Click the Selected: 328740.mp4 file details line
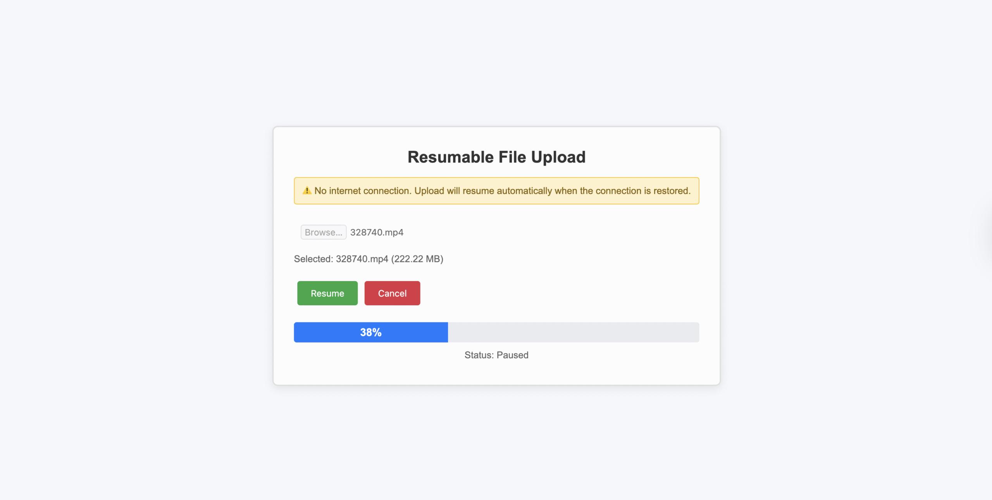The image size is (992, 500). (369, 259)
